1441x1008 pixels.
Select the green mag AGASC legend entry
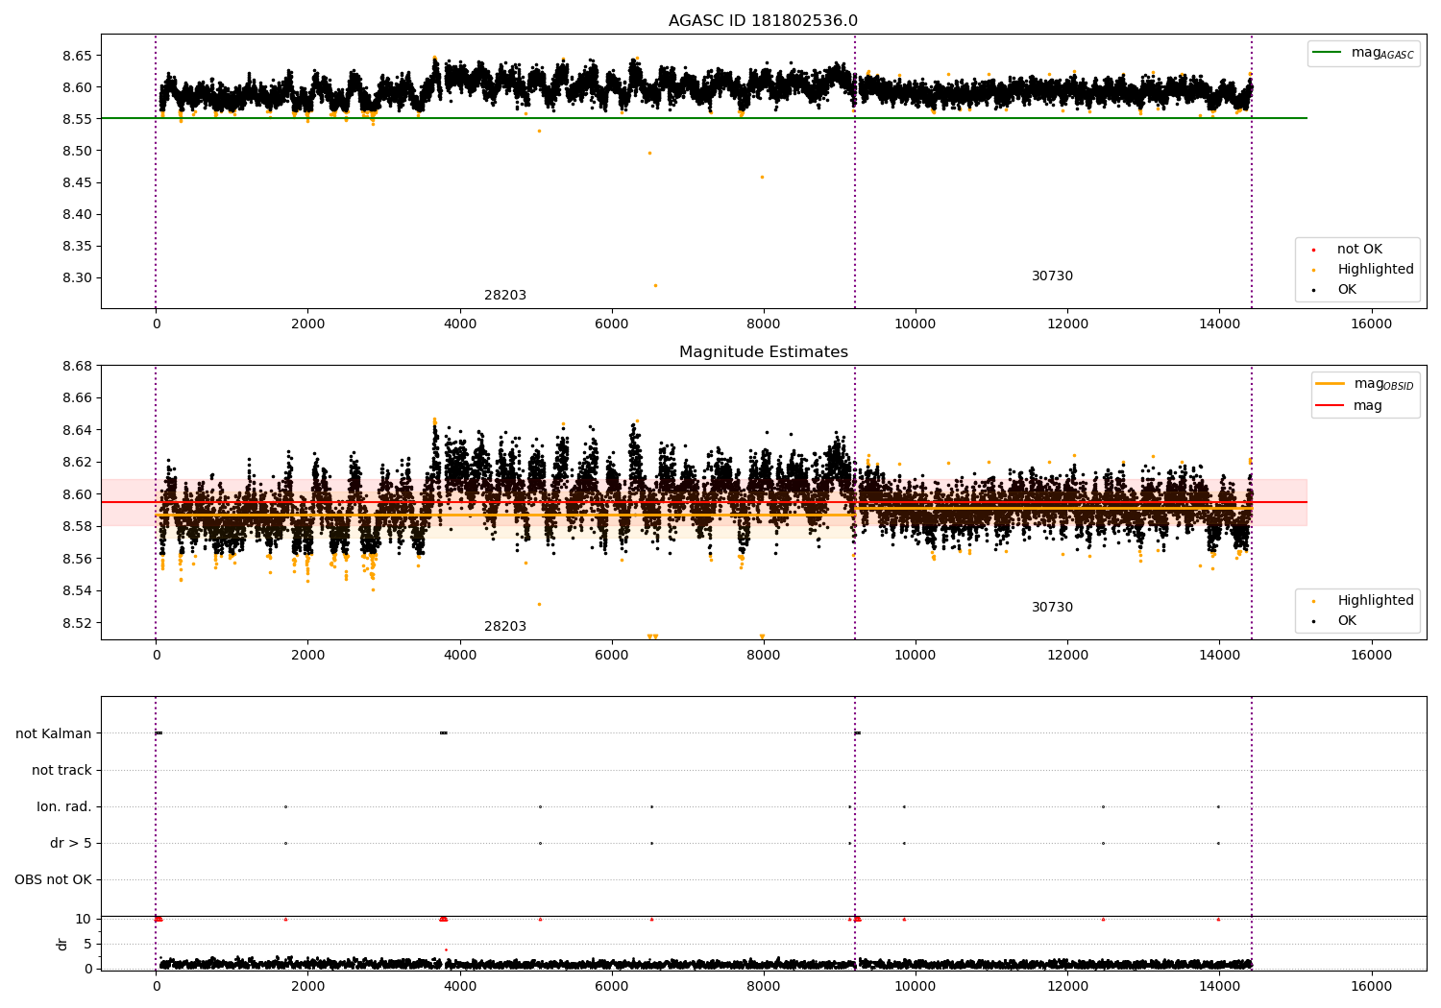point(1363,53)
